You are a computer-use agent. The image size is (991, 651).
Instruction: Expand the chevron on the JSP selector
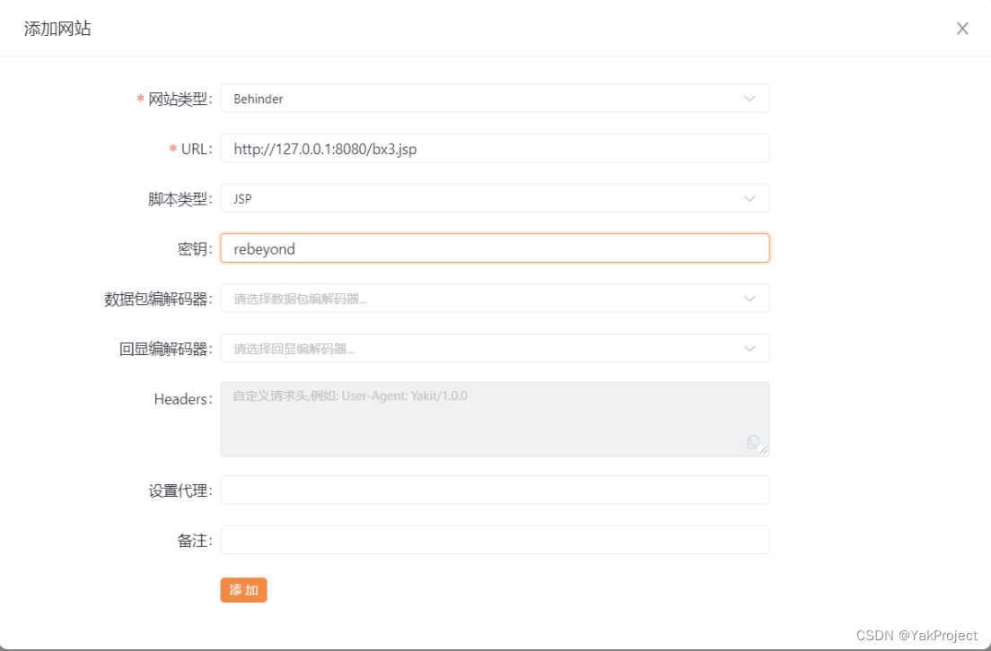tap(750, 198)
